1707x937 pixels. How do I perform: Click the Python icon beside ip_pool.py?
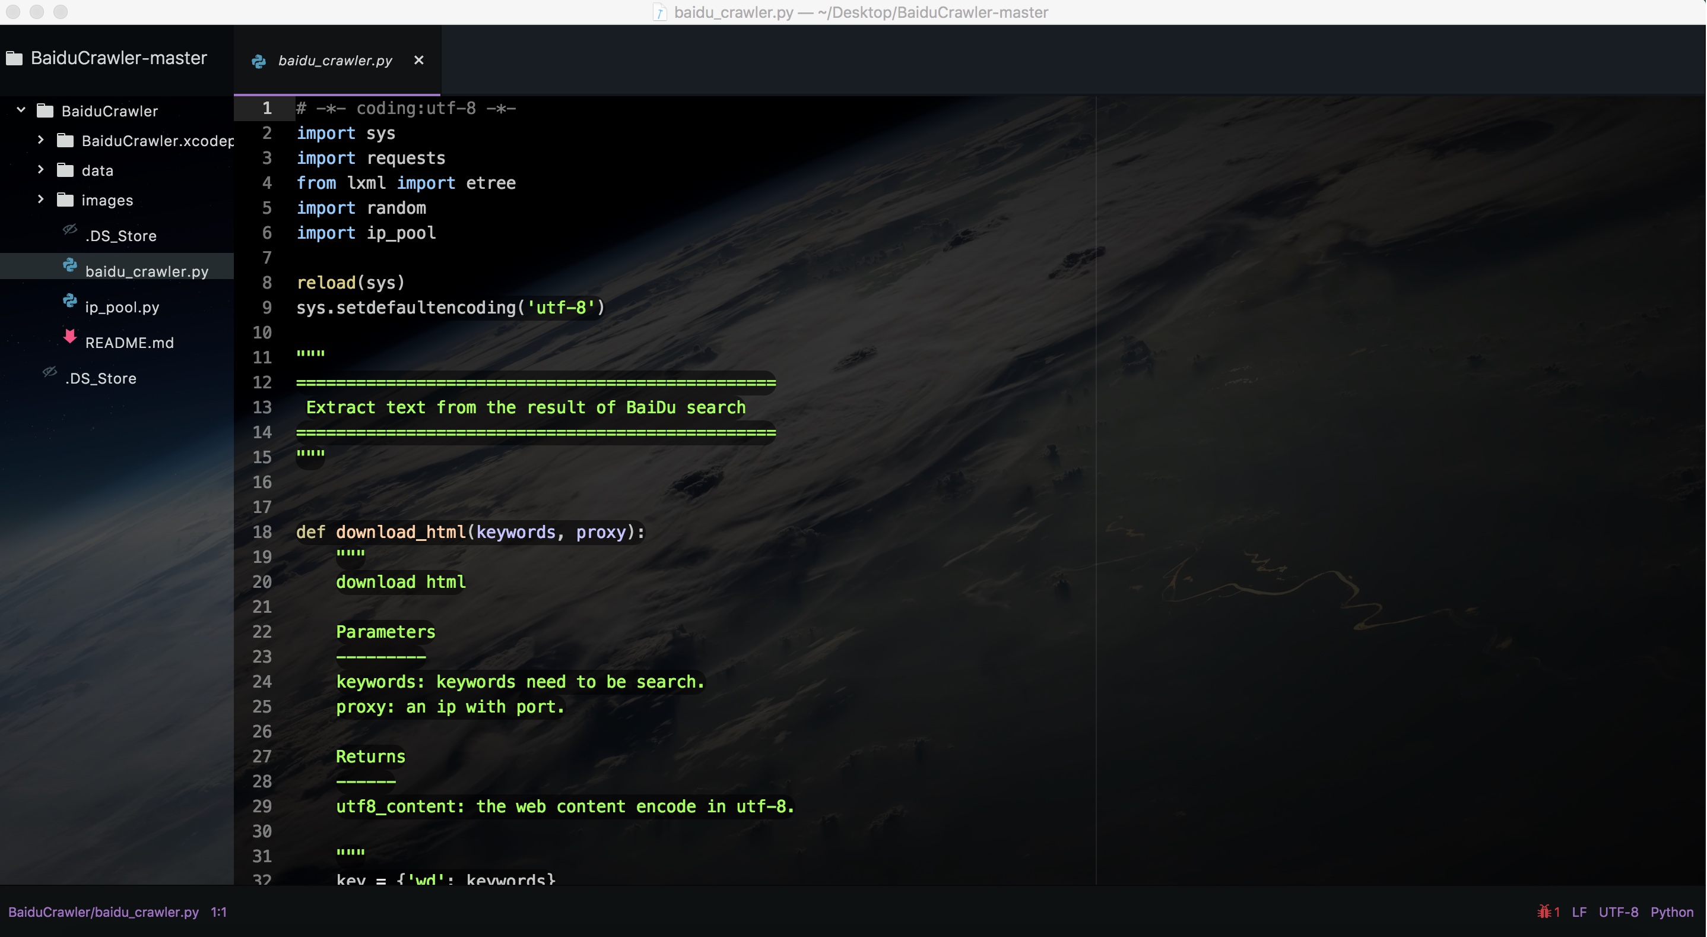point(69,300)
